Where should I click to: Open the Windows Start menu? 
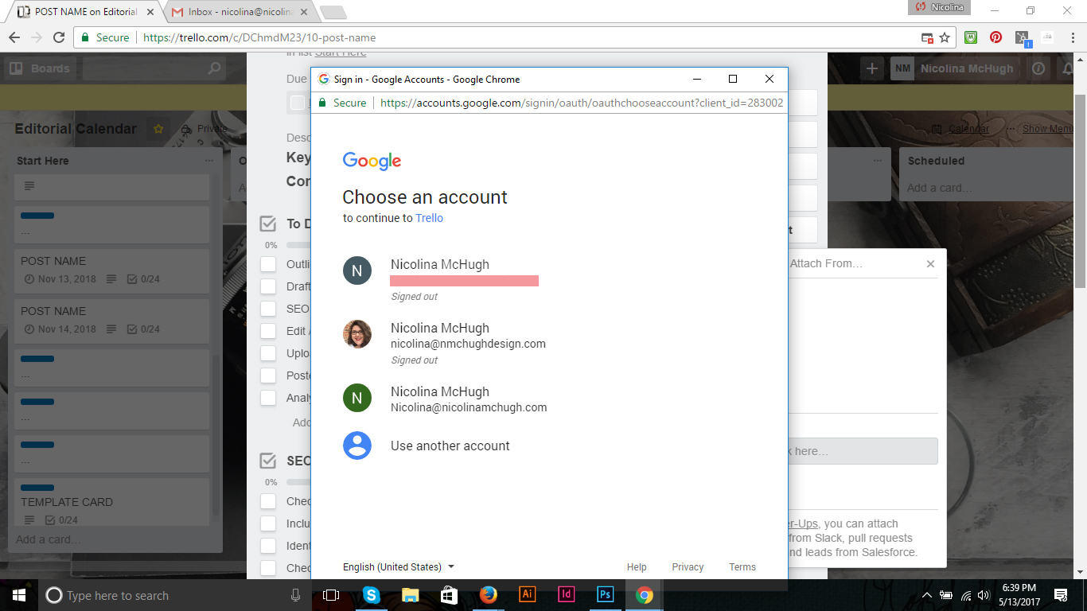point(19,595)
